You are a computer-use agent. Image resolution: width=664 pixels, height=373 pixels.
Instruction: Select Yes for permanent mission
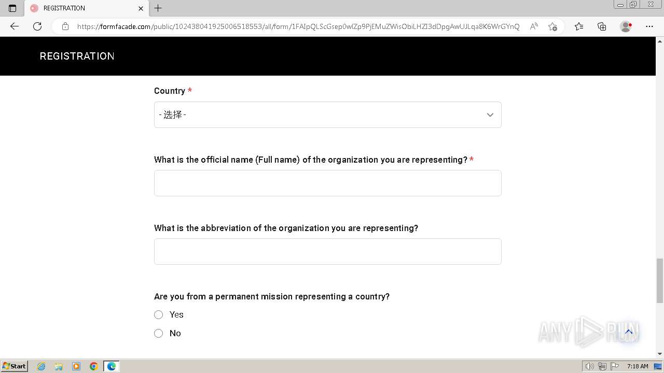pyautogui.click(x=159, y=315)
